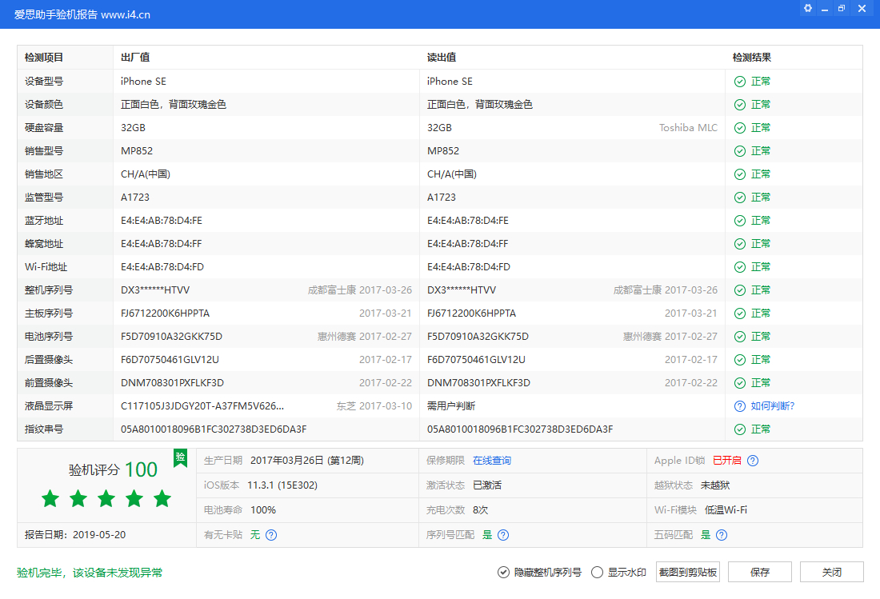The image size is (880, 599).
Task: Click the 检测结果 column header
Action: click(752, 58)
